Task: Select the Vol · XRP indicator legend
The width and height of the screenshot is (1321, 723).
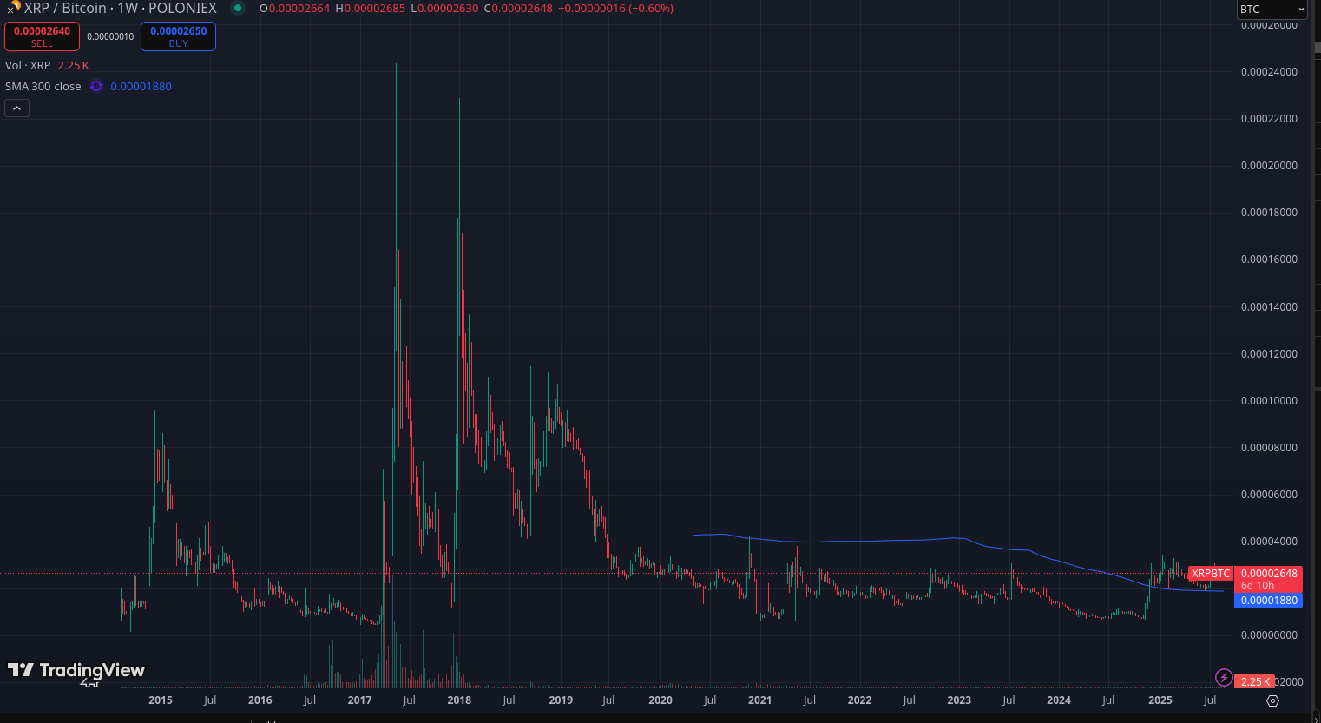Action: (x=28, y=65)
